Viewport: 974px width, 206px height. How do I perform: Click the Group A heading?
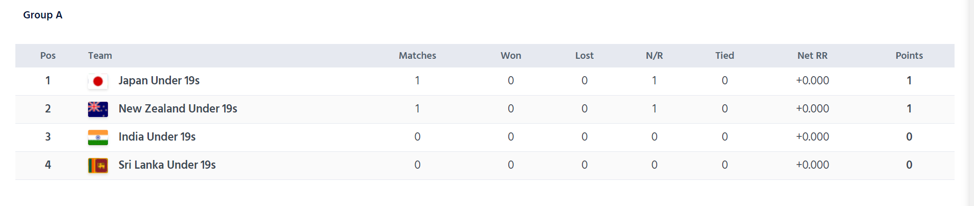[42, 15]
